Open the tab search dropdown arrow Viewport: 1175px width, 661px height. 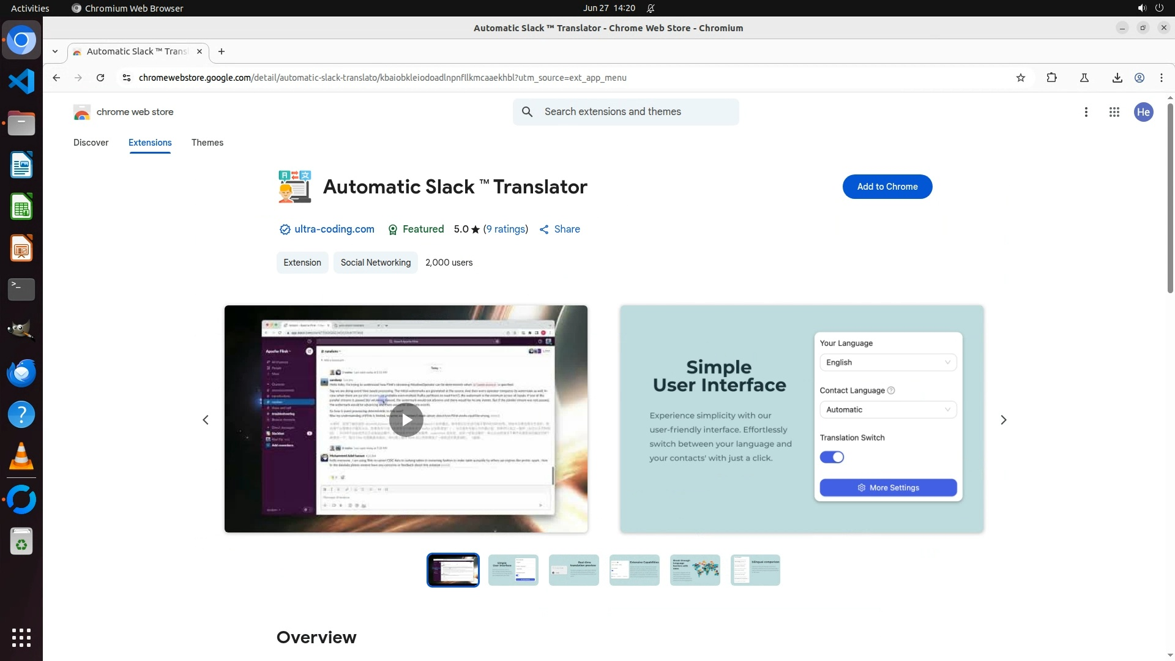click(x=55, y=51)
